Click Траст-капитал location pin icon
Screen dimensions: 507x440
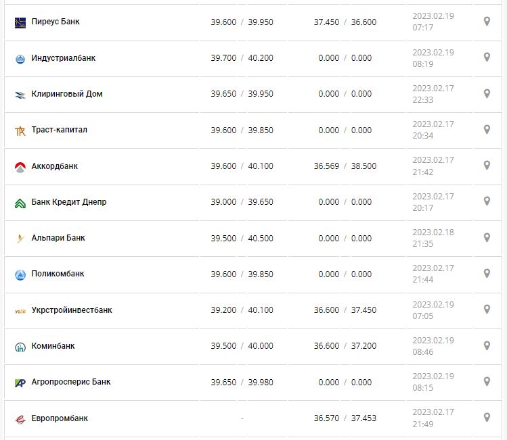coord(487,129)
